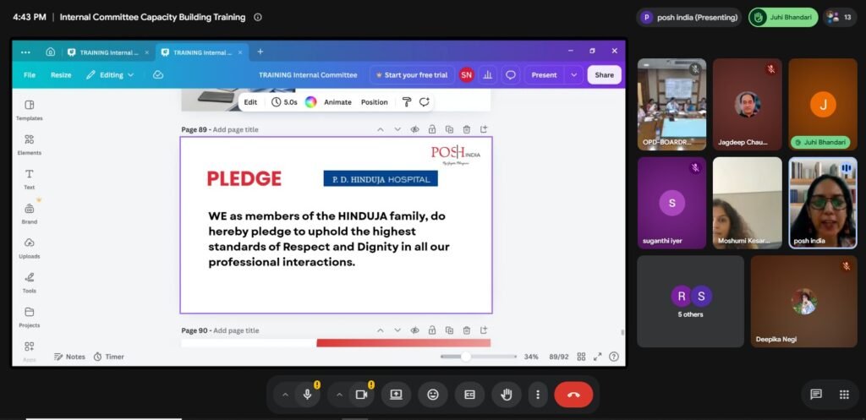This screenshot has width=866, height=420.
Task: Click the cloud save status icon
Action: pyautogui.click(x=158, y=74)
